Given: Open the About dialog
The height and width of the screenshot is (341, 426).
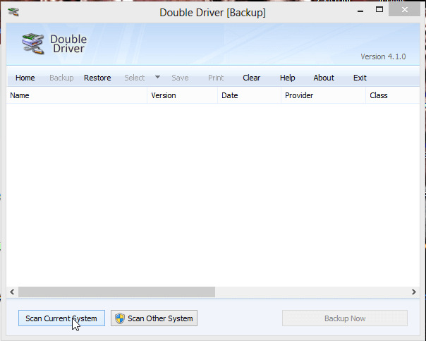Looking at the screenshot, I should click(x=324, y=78).
